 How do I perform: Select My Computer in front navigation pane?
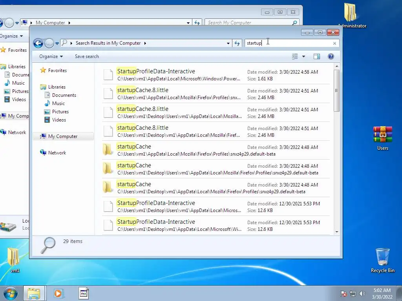click(x=63, y=136)
